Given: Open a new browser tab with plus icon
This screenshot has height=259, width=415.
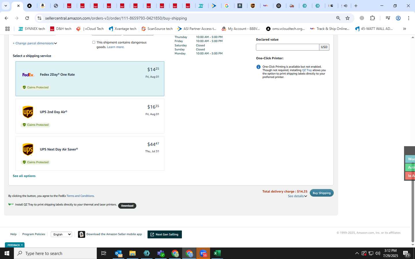Looking at the screenshot, I should 356,6.
